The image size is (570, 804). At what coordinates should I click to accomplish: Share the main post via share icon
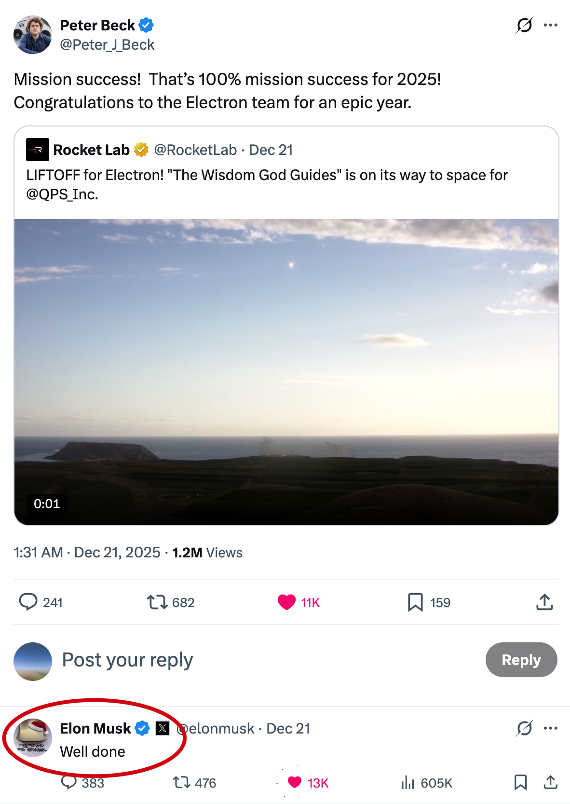tap(544, 602)
